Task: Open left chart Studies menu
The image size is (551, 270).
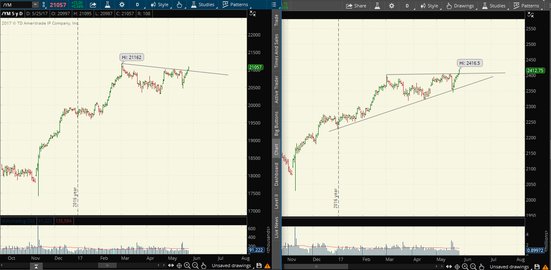Action: click(x=202, y=5)
